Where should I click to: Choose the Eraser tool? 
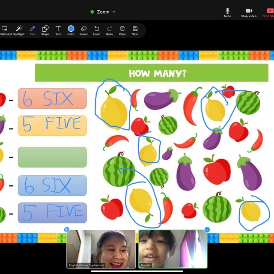tap(83, 30)
